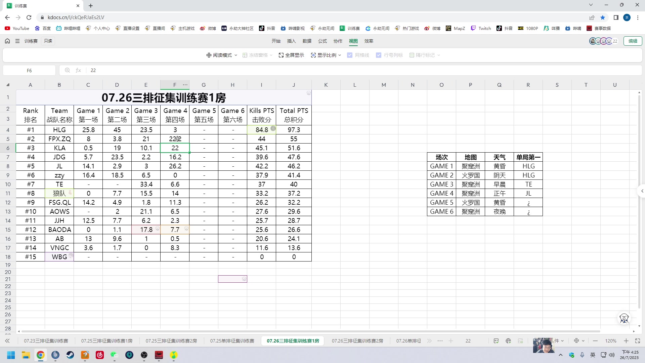Click fullscreen icon at bottom right corner

(638, 341)
